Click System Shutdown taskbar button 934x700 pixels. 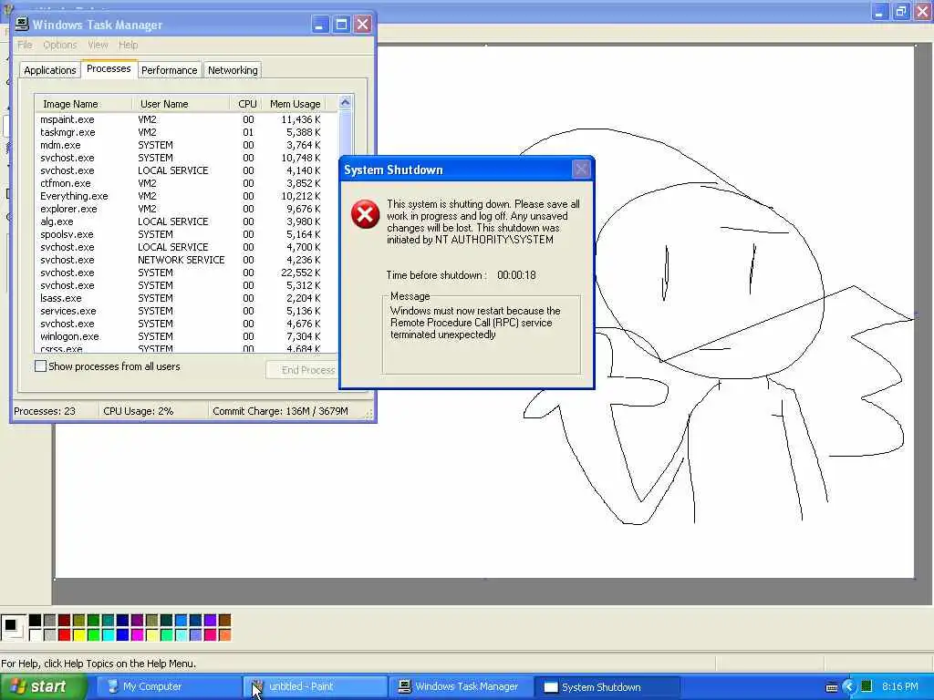point(607,687)
